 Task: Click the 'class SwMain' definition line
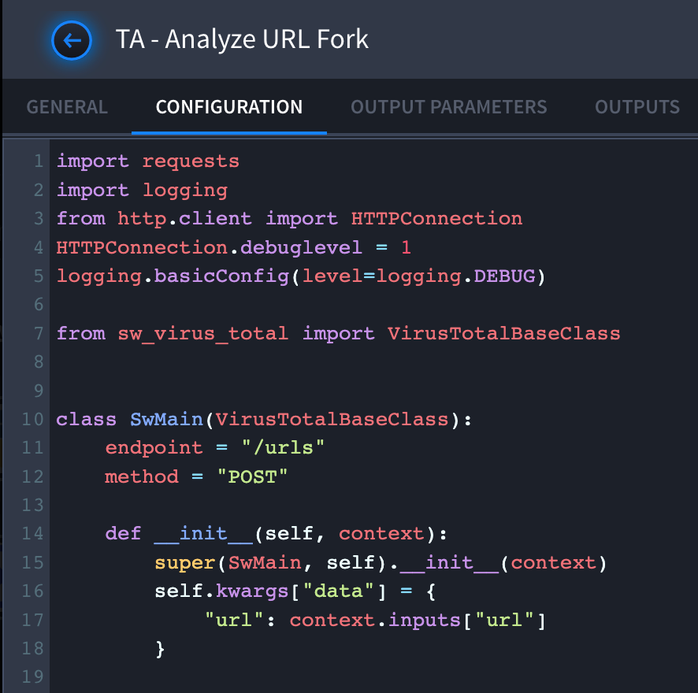coord(264,419)
